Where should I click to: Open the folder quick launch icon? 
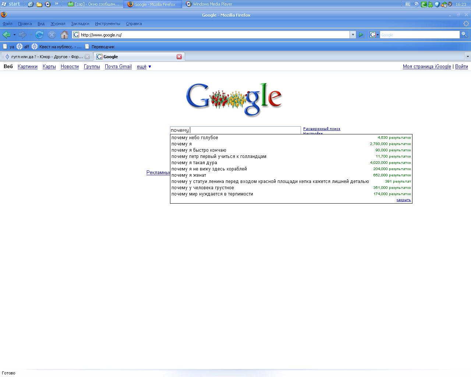(x=39, y=4)
